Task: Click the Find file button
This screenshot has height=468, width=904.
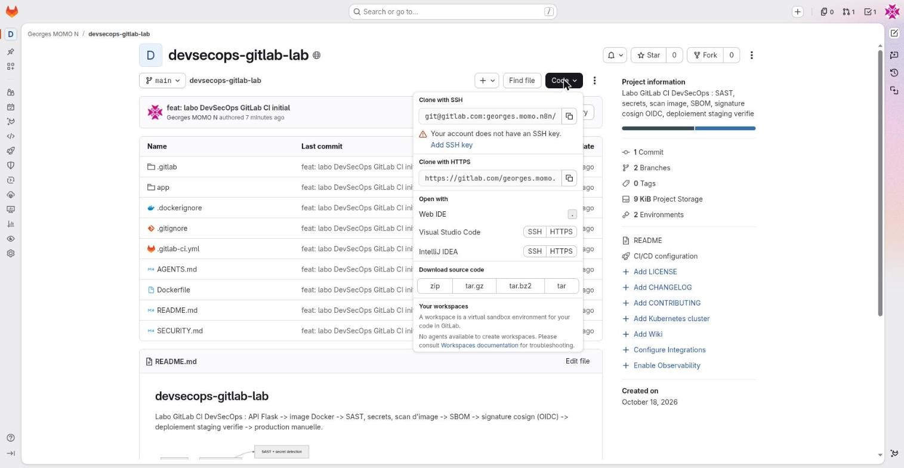Action: pos(522,81)
